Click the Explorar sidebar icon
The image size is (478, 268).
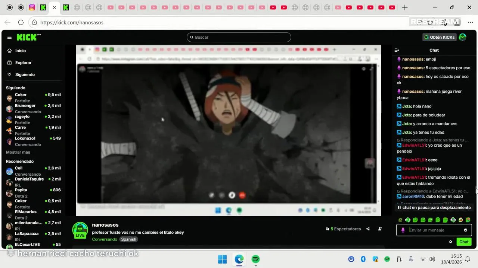tap(10, 63)
